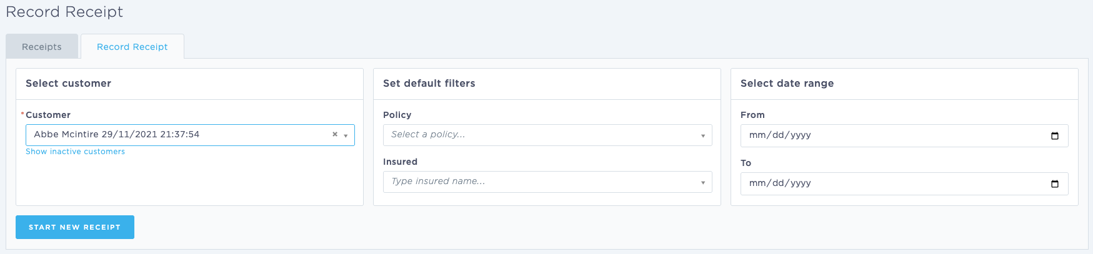
Task: Click into the To date field
Action: (x=904, y=183)
